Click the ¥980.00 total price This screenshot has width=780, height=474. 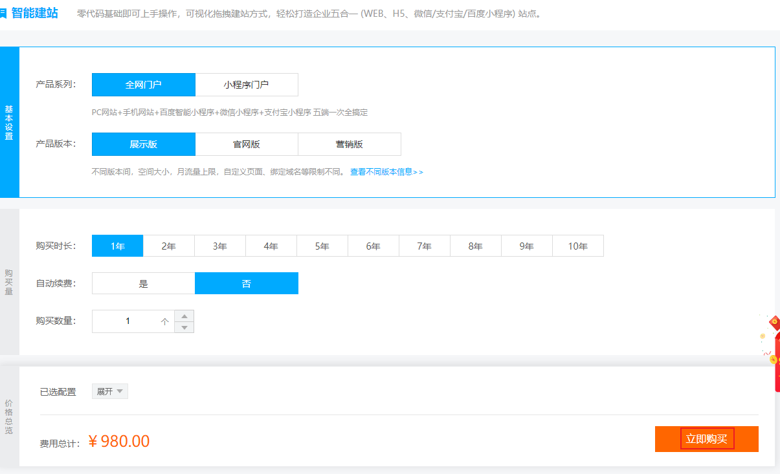point(119,442)
